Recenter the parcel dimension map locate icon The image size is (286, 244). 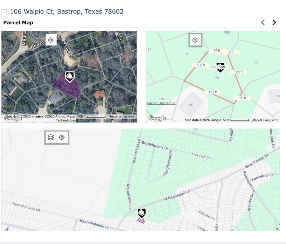pos(195,40)
